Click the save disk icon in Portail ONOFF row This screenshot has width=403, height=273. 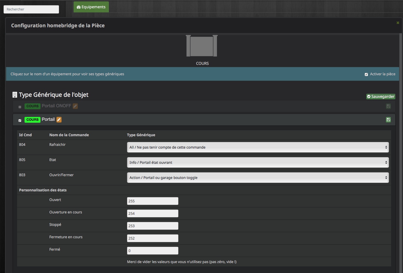(388, 106)
